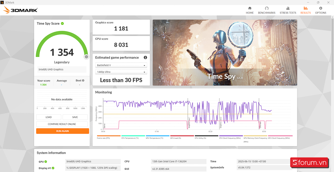Click CPU test marker in chart
This screenshot has width=334, height=172.
point(261,124)
